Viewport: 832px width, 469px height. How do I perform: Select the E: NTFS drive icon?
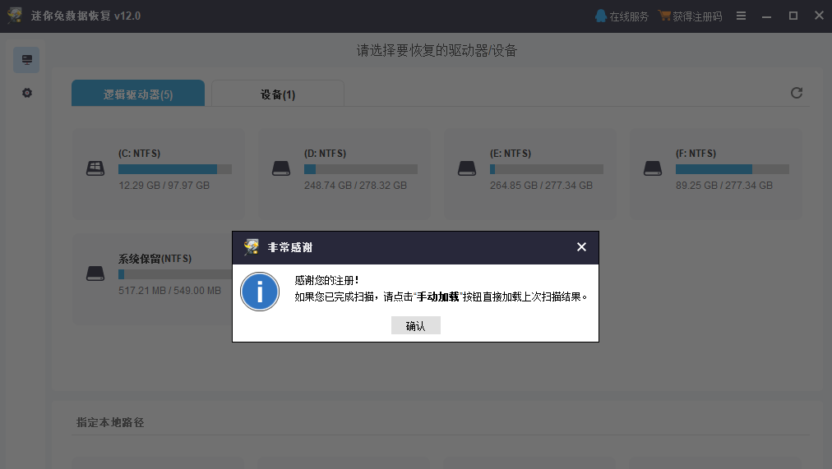467,168
